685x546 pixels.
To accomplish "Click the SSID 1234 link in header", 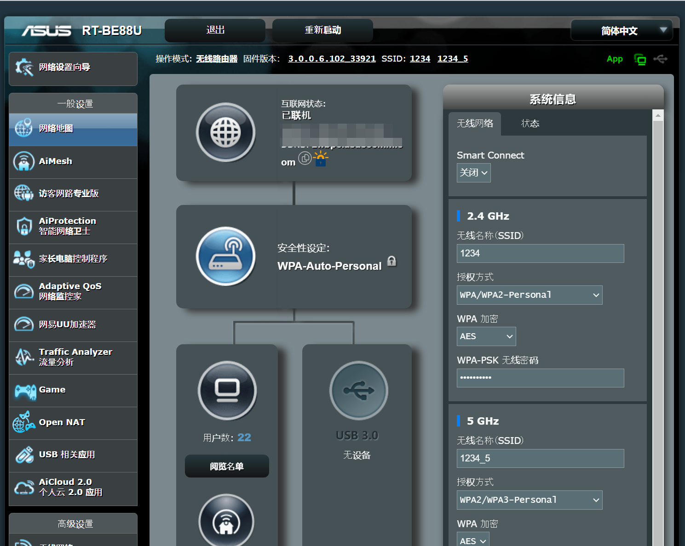I will (420, 59).
